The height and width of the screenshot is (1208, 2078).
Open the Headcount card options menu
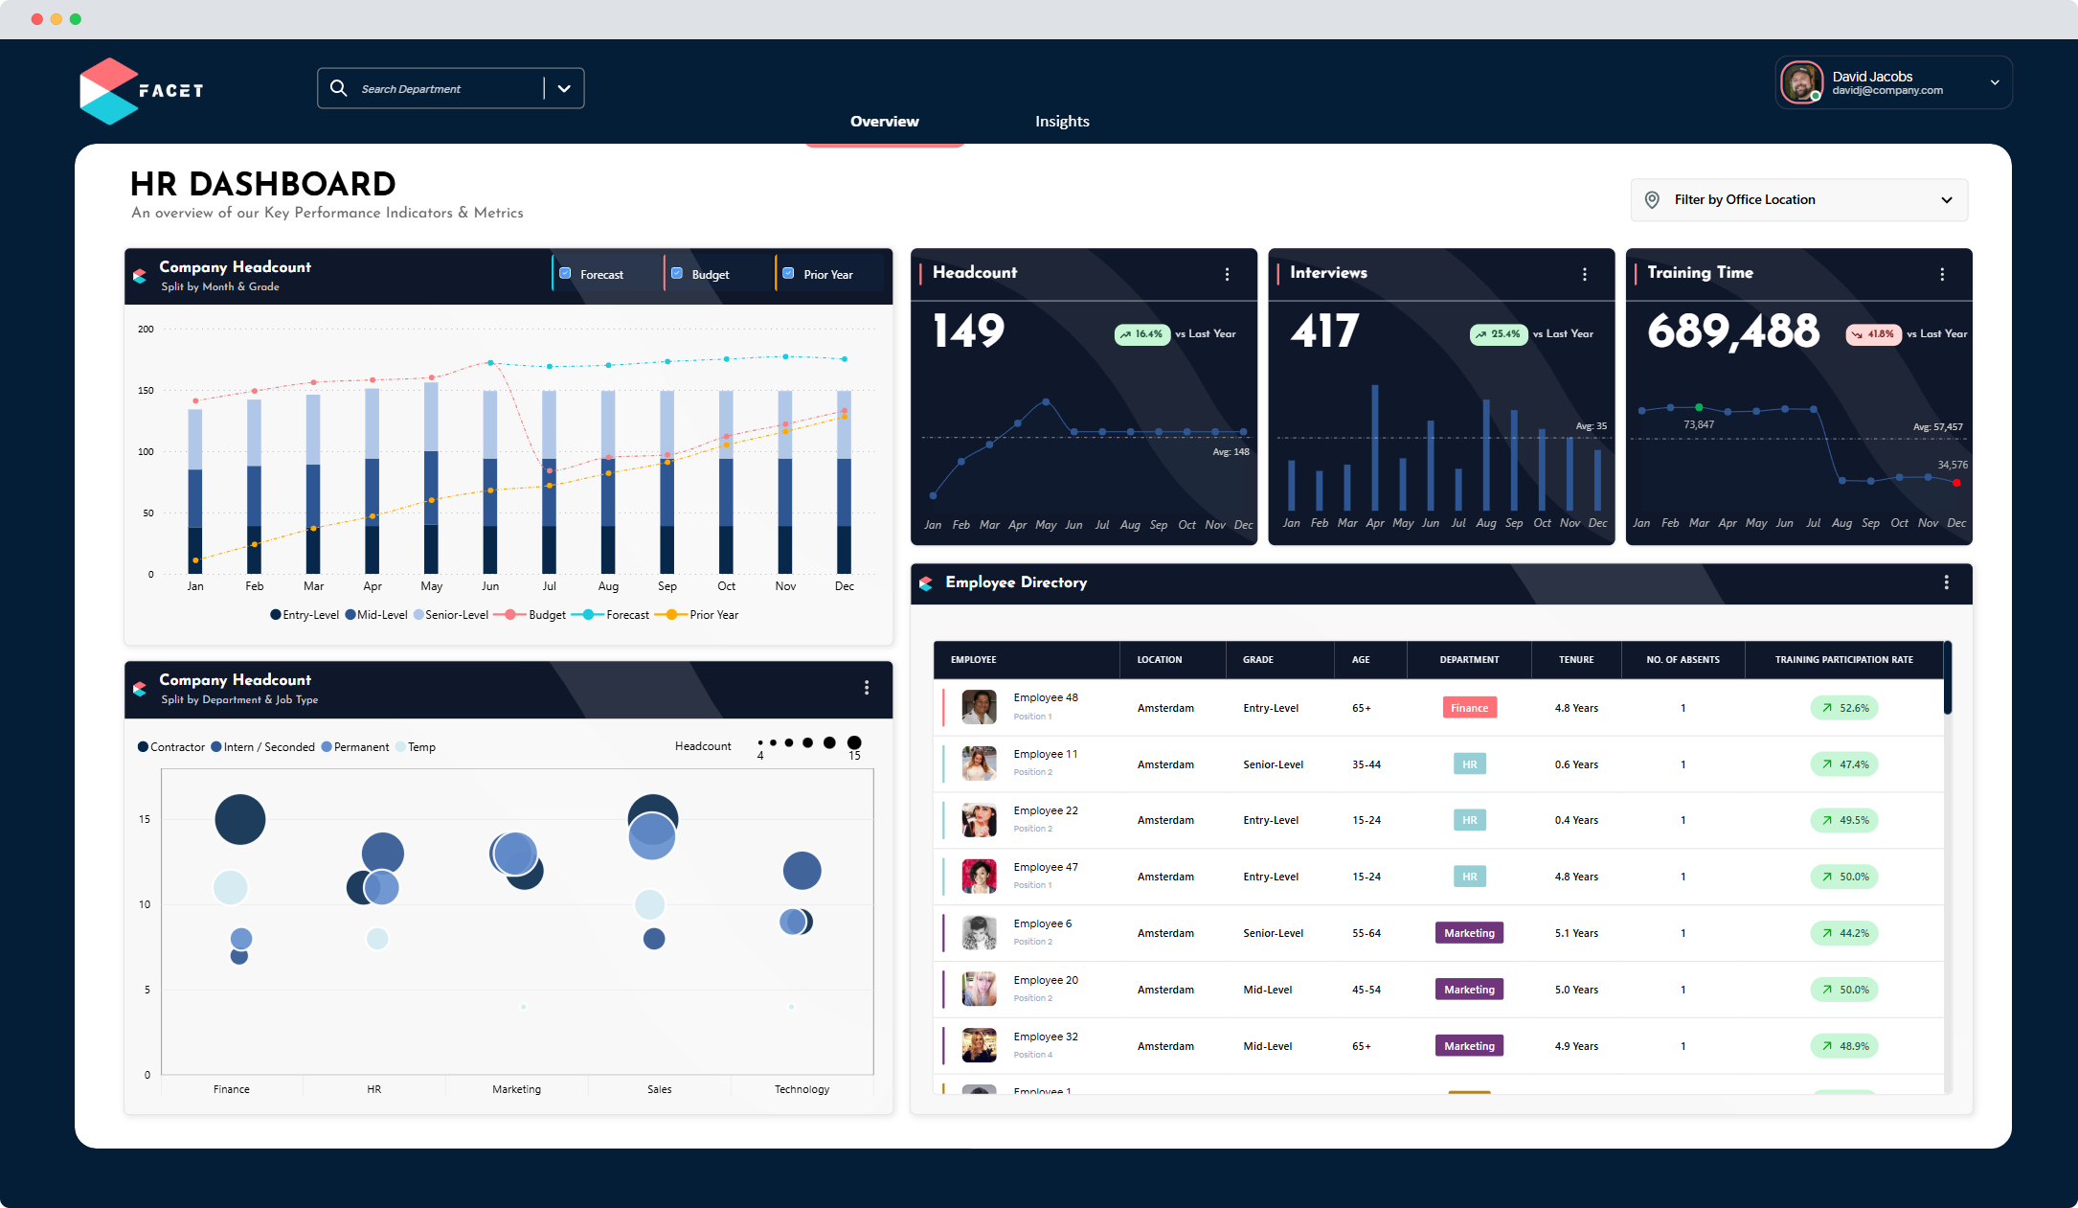[1227, 274]
